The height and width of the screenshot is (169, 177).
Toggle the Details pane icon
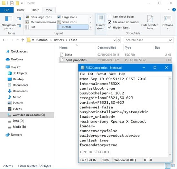coord(19,26)
